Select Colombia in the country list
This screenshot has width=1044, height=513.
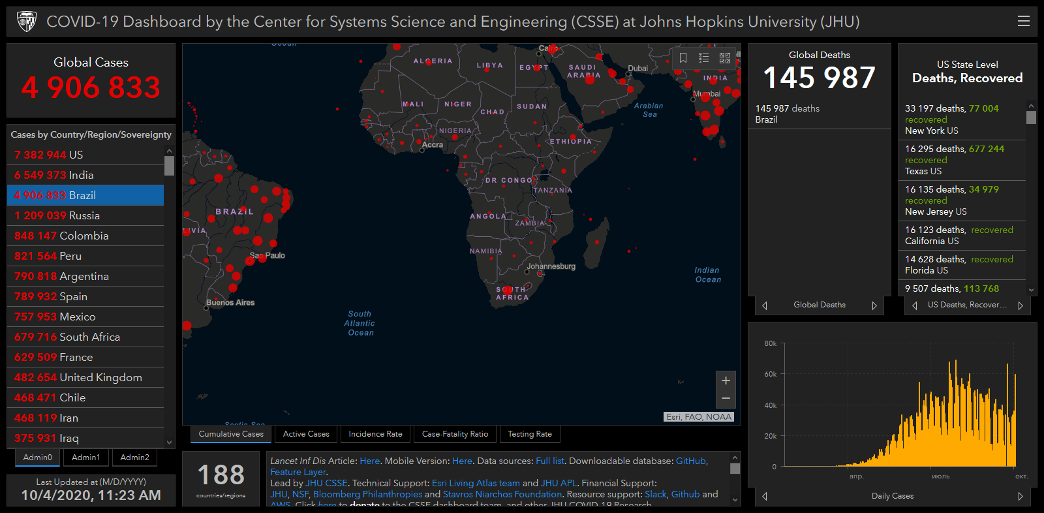pyautogui.click(x=85, y=236)
